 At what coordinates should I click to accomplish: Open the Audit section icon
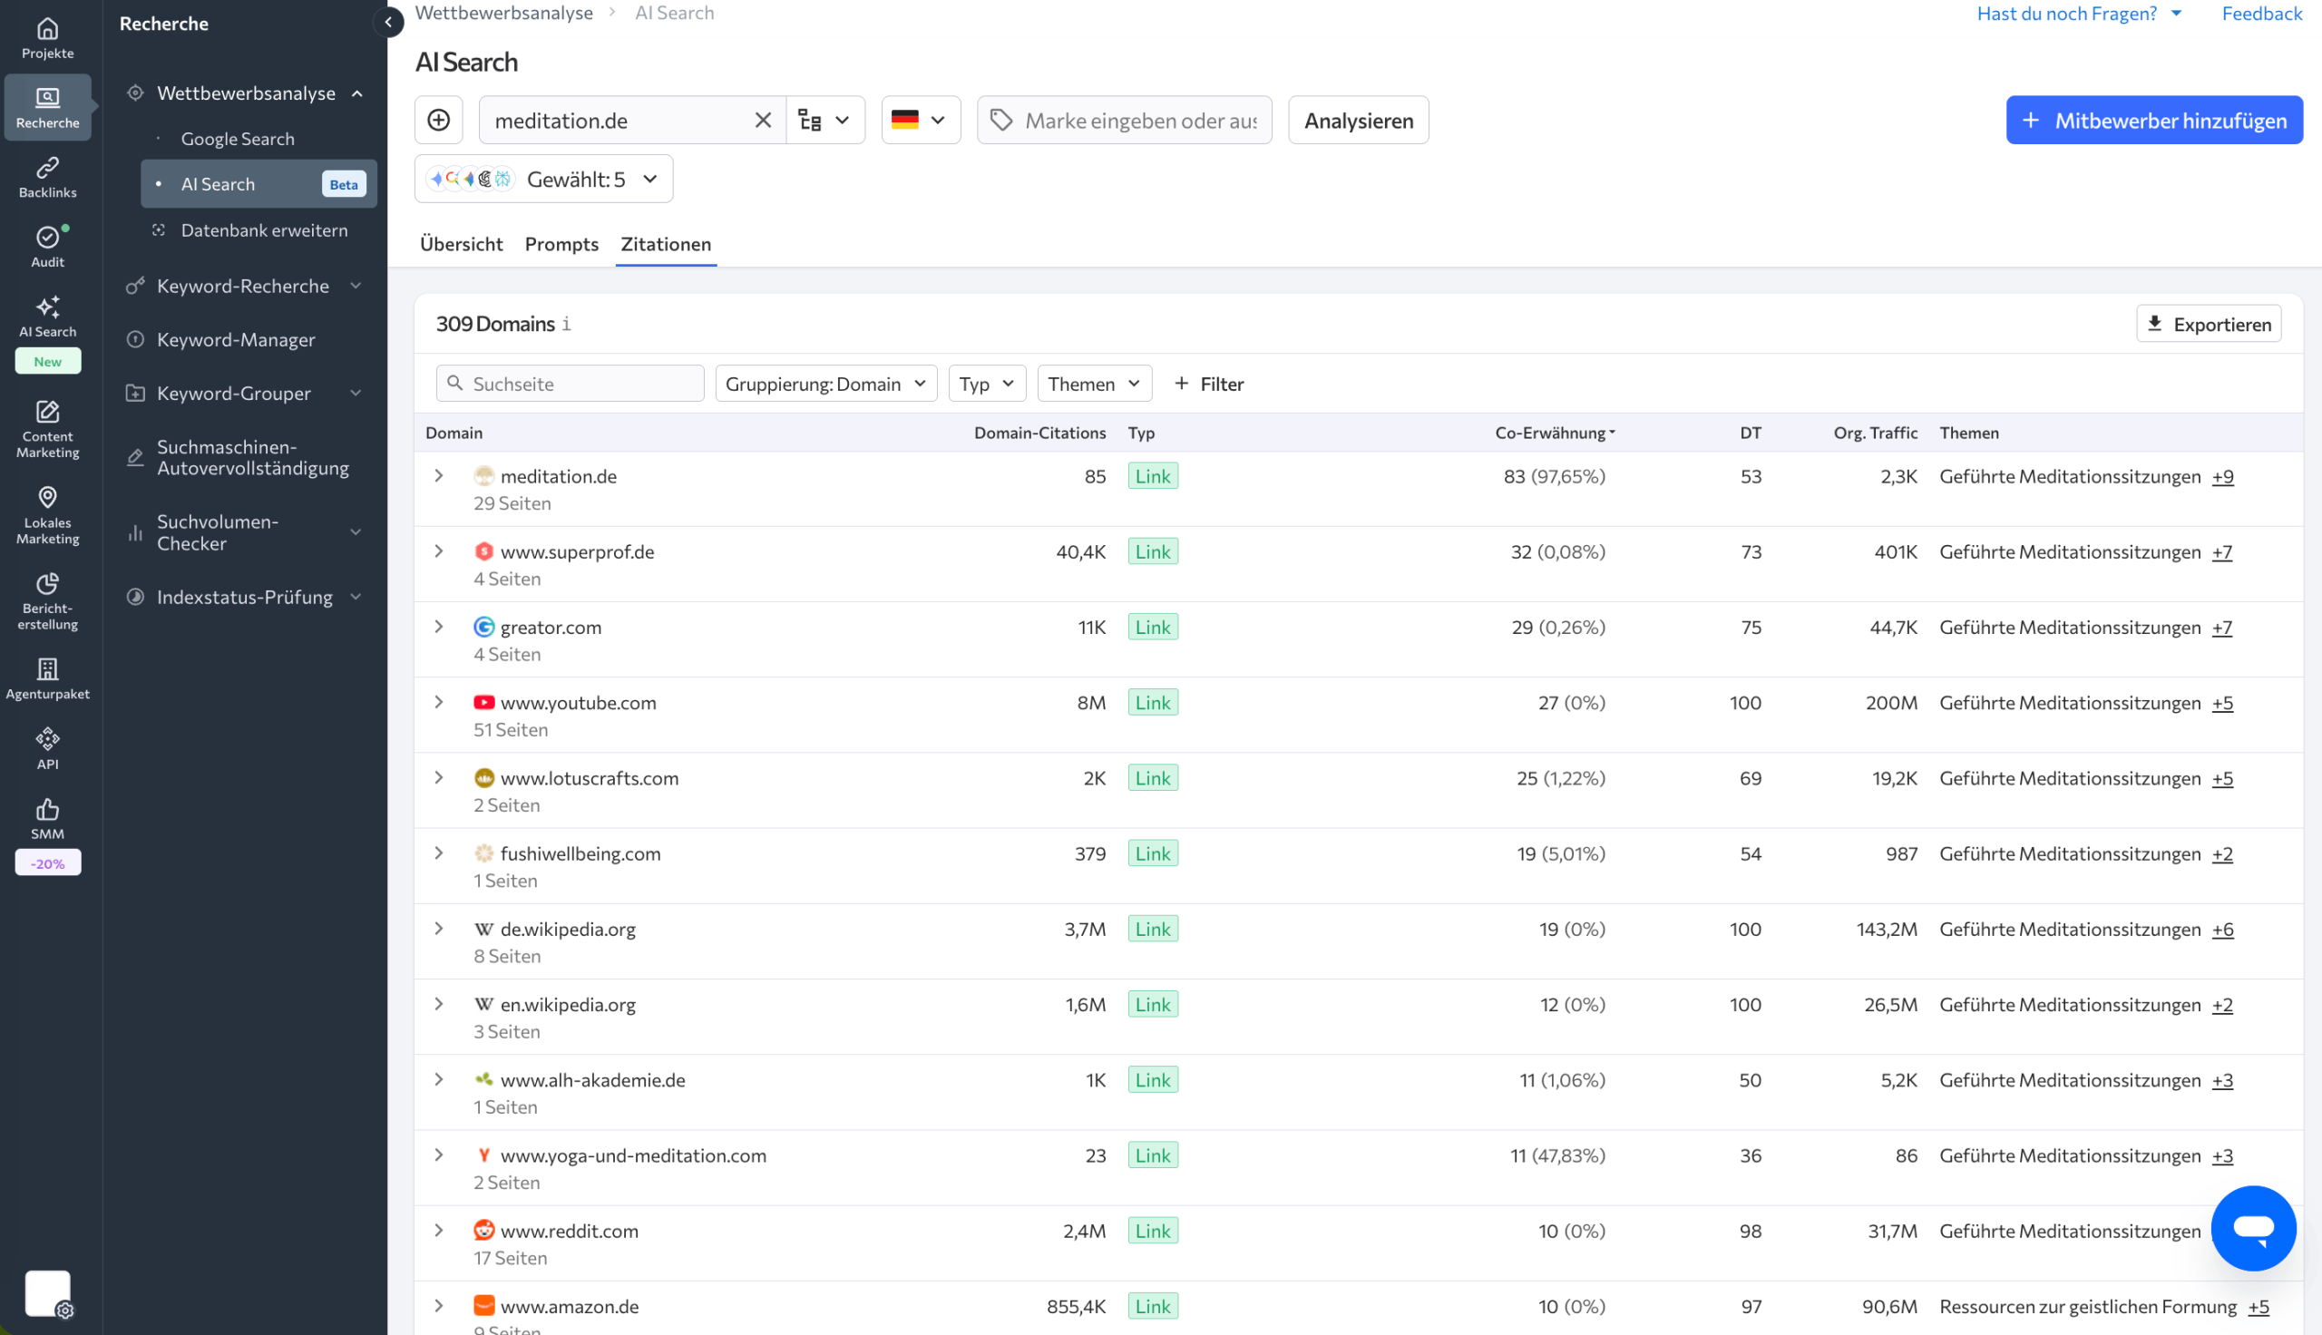(x=48, y=247)
